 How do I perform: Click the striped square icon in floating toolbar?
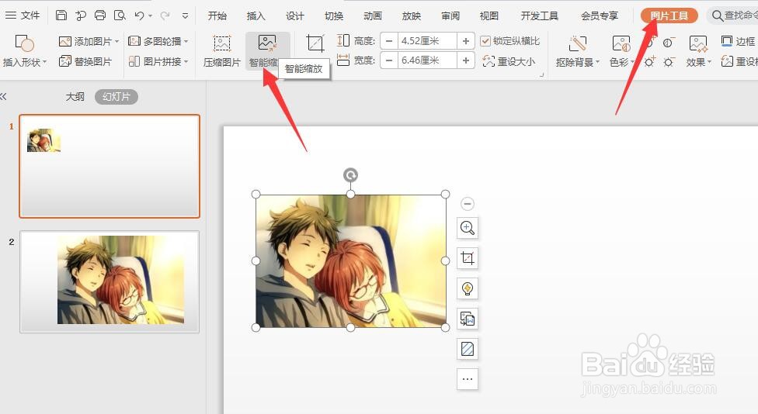[x=468, y=349]
